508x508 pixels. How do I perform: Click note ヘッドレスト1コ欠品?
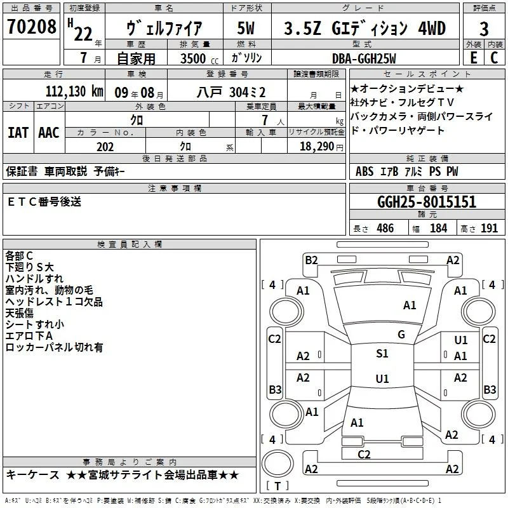click(x=54, y=302)
